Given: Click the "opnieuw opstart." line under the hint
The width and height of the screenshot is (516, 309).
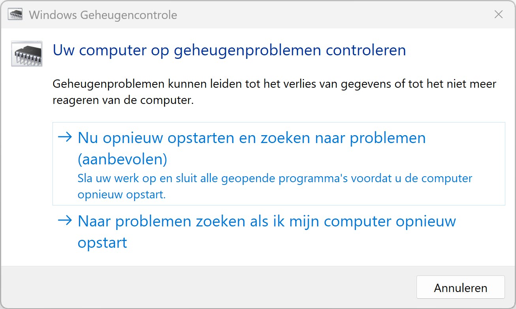Looking at the screenshot, I should (x=122, y=194).
